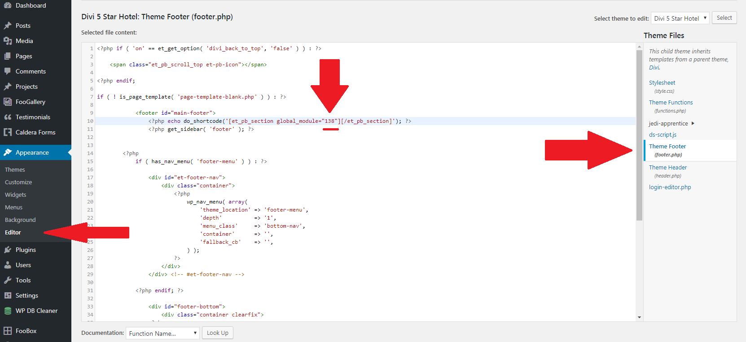Open Customize submenu item
The image size is (746, 342).
pos(18,182)
